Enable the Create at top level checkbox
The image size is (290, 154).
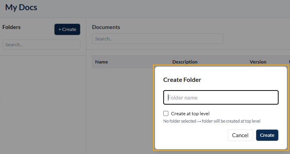pyautogui.click(x=166, y=113)
